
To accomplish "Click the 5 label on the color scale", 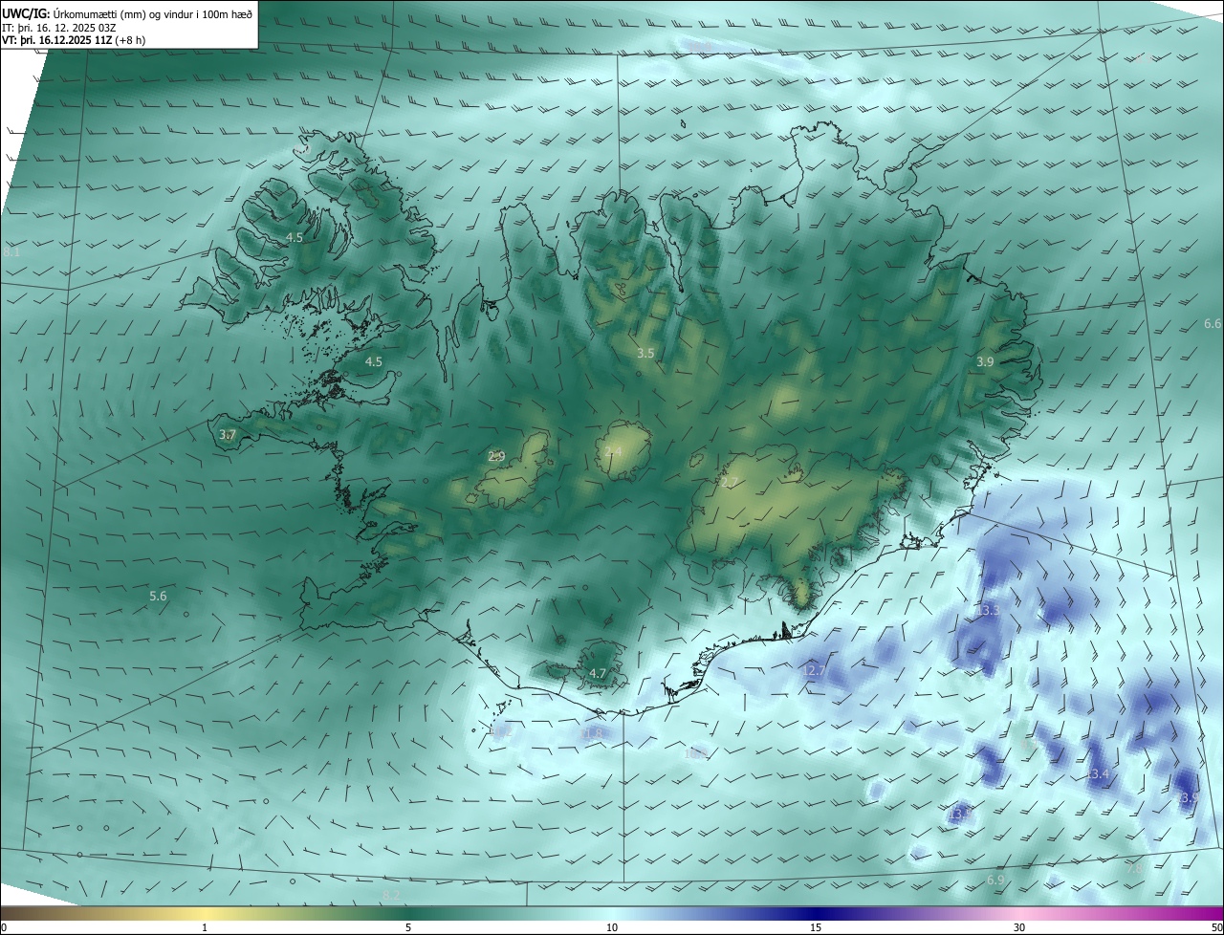I will 408,927.
